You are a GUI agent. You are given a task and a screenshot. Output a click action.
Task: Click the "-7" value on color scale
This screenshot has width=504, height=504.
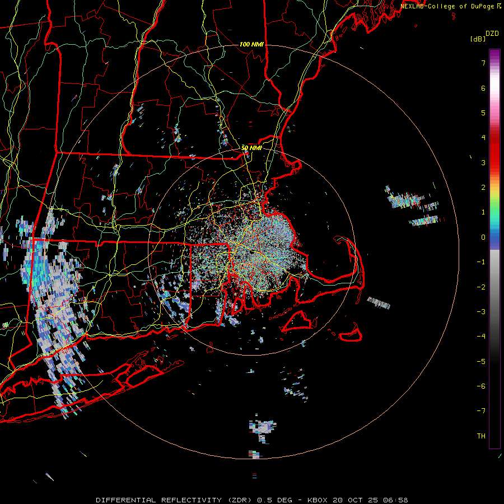click(x=481, y=411)
